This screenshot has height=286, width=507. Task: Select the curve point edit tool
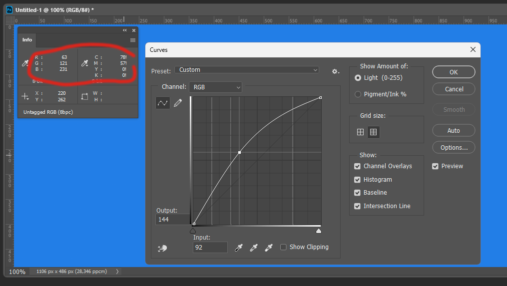click(x=162, y=103)
